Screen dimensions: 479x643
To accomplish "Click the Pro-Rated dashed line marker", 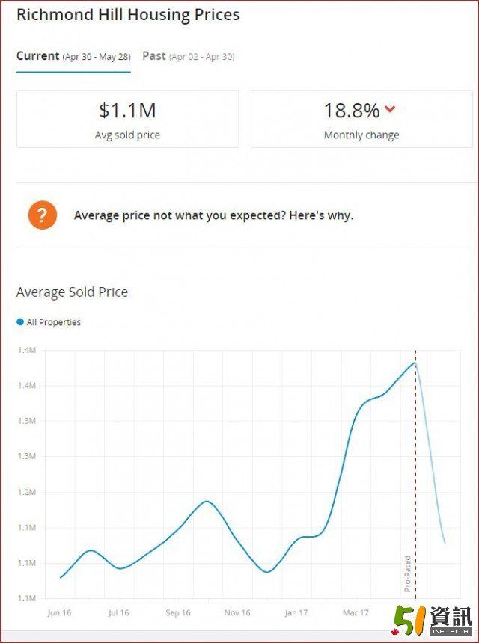I will (415, 523).
